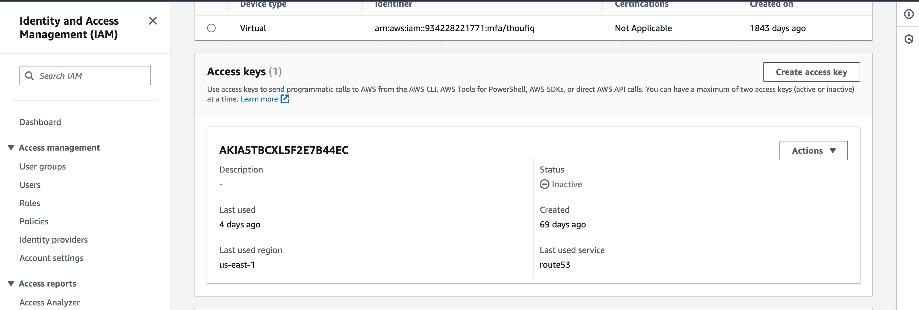Click the Create access key button

pyautogui.click(x=811, y=72)
